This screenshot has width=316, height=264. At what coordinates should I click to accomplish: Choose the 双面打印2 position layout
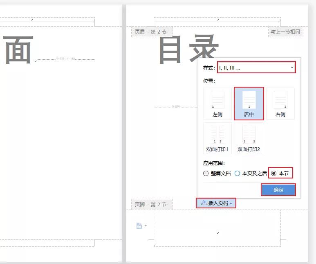tap(249, 138)
